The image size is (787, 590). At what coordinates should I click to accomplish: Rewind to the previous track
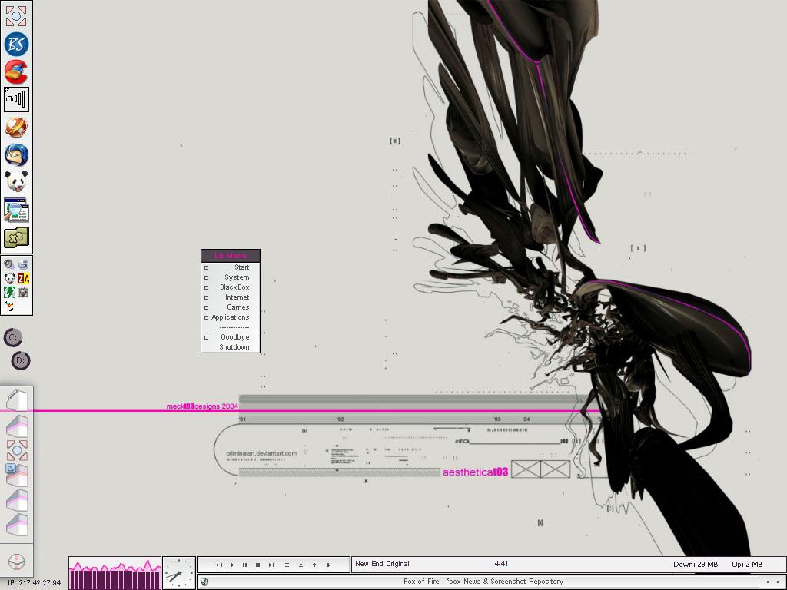click(x=219, y=565)
